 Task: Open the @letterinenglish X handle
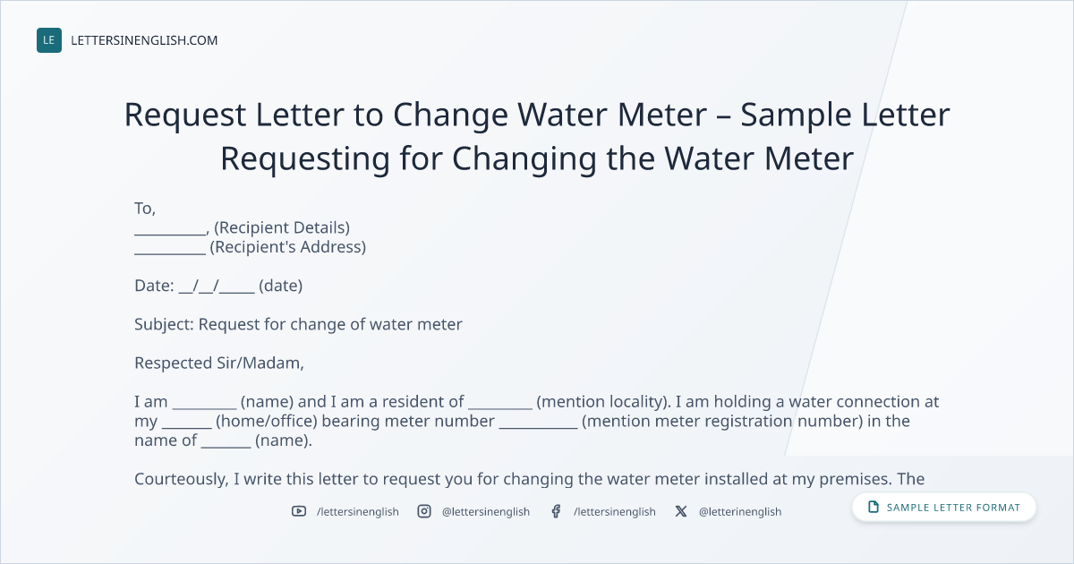coord(740,511)
